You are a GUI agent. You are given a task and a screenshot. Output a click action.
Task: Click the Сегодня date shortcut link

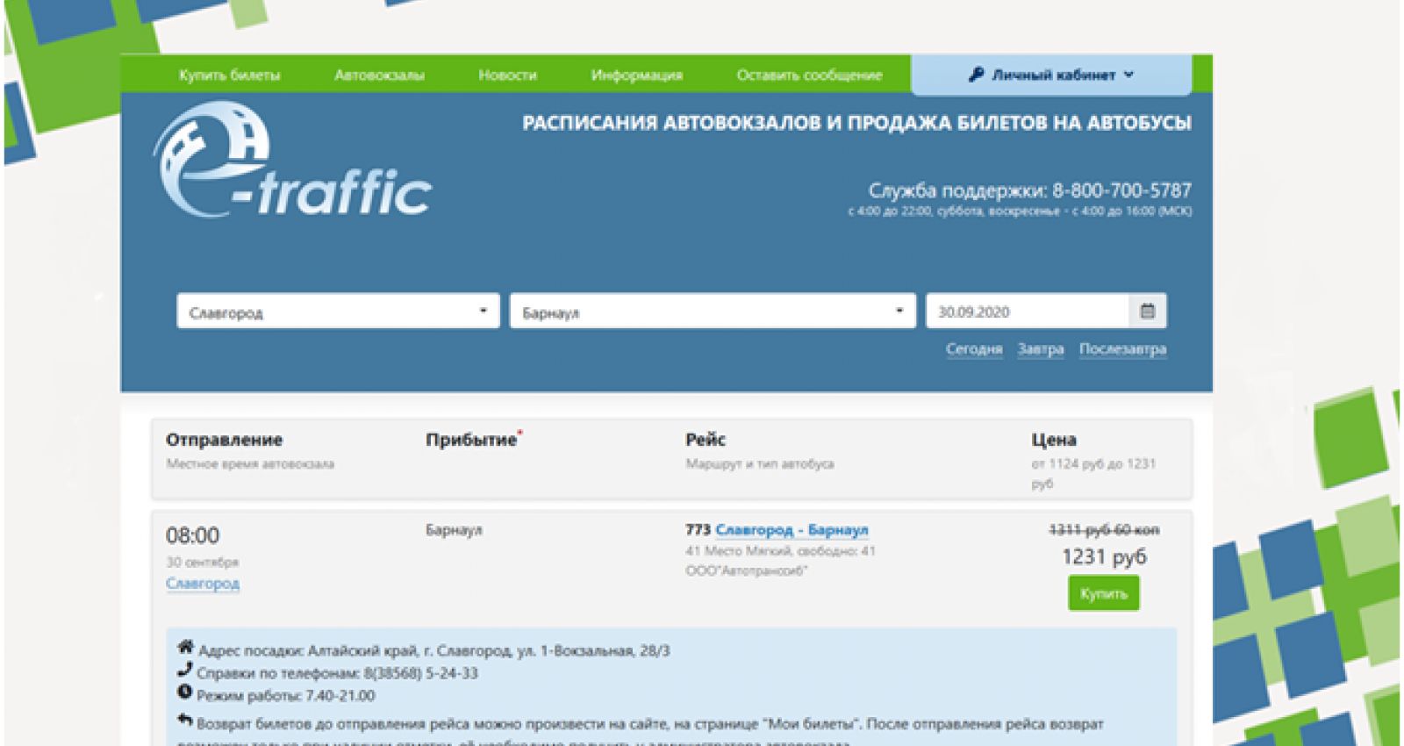973,349
